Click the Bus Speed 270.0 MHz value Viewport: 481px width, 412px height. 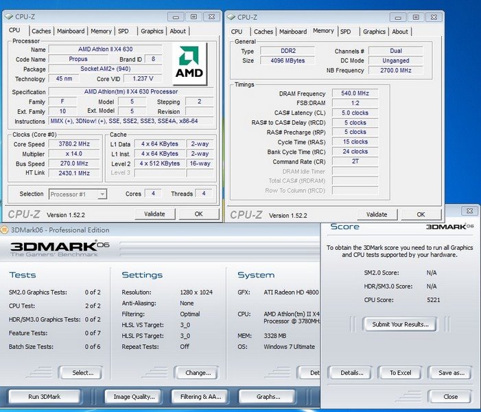[x=74, y=163]
